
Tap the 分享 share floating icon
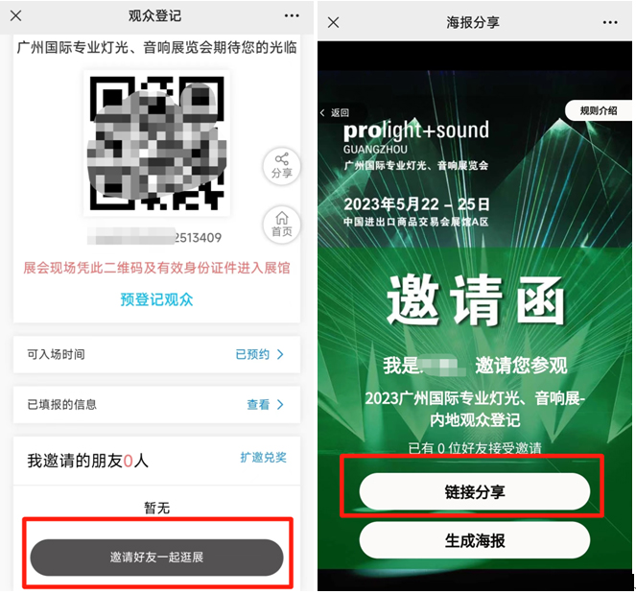[x=281, y=167]
